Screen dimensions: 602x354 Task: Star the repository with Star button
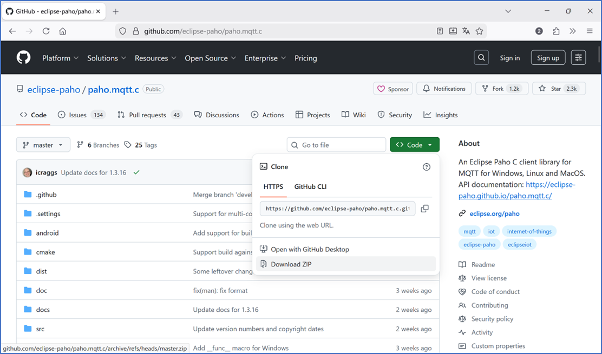(x=559, y=89)
